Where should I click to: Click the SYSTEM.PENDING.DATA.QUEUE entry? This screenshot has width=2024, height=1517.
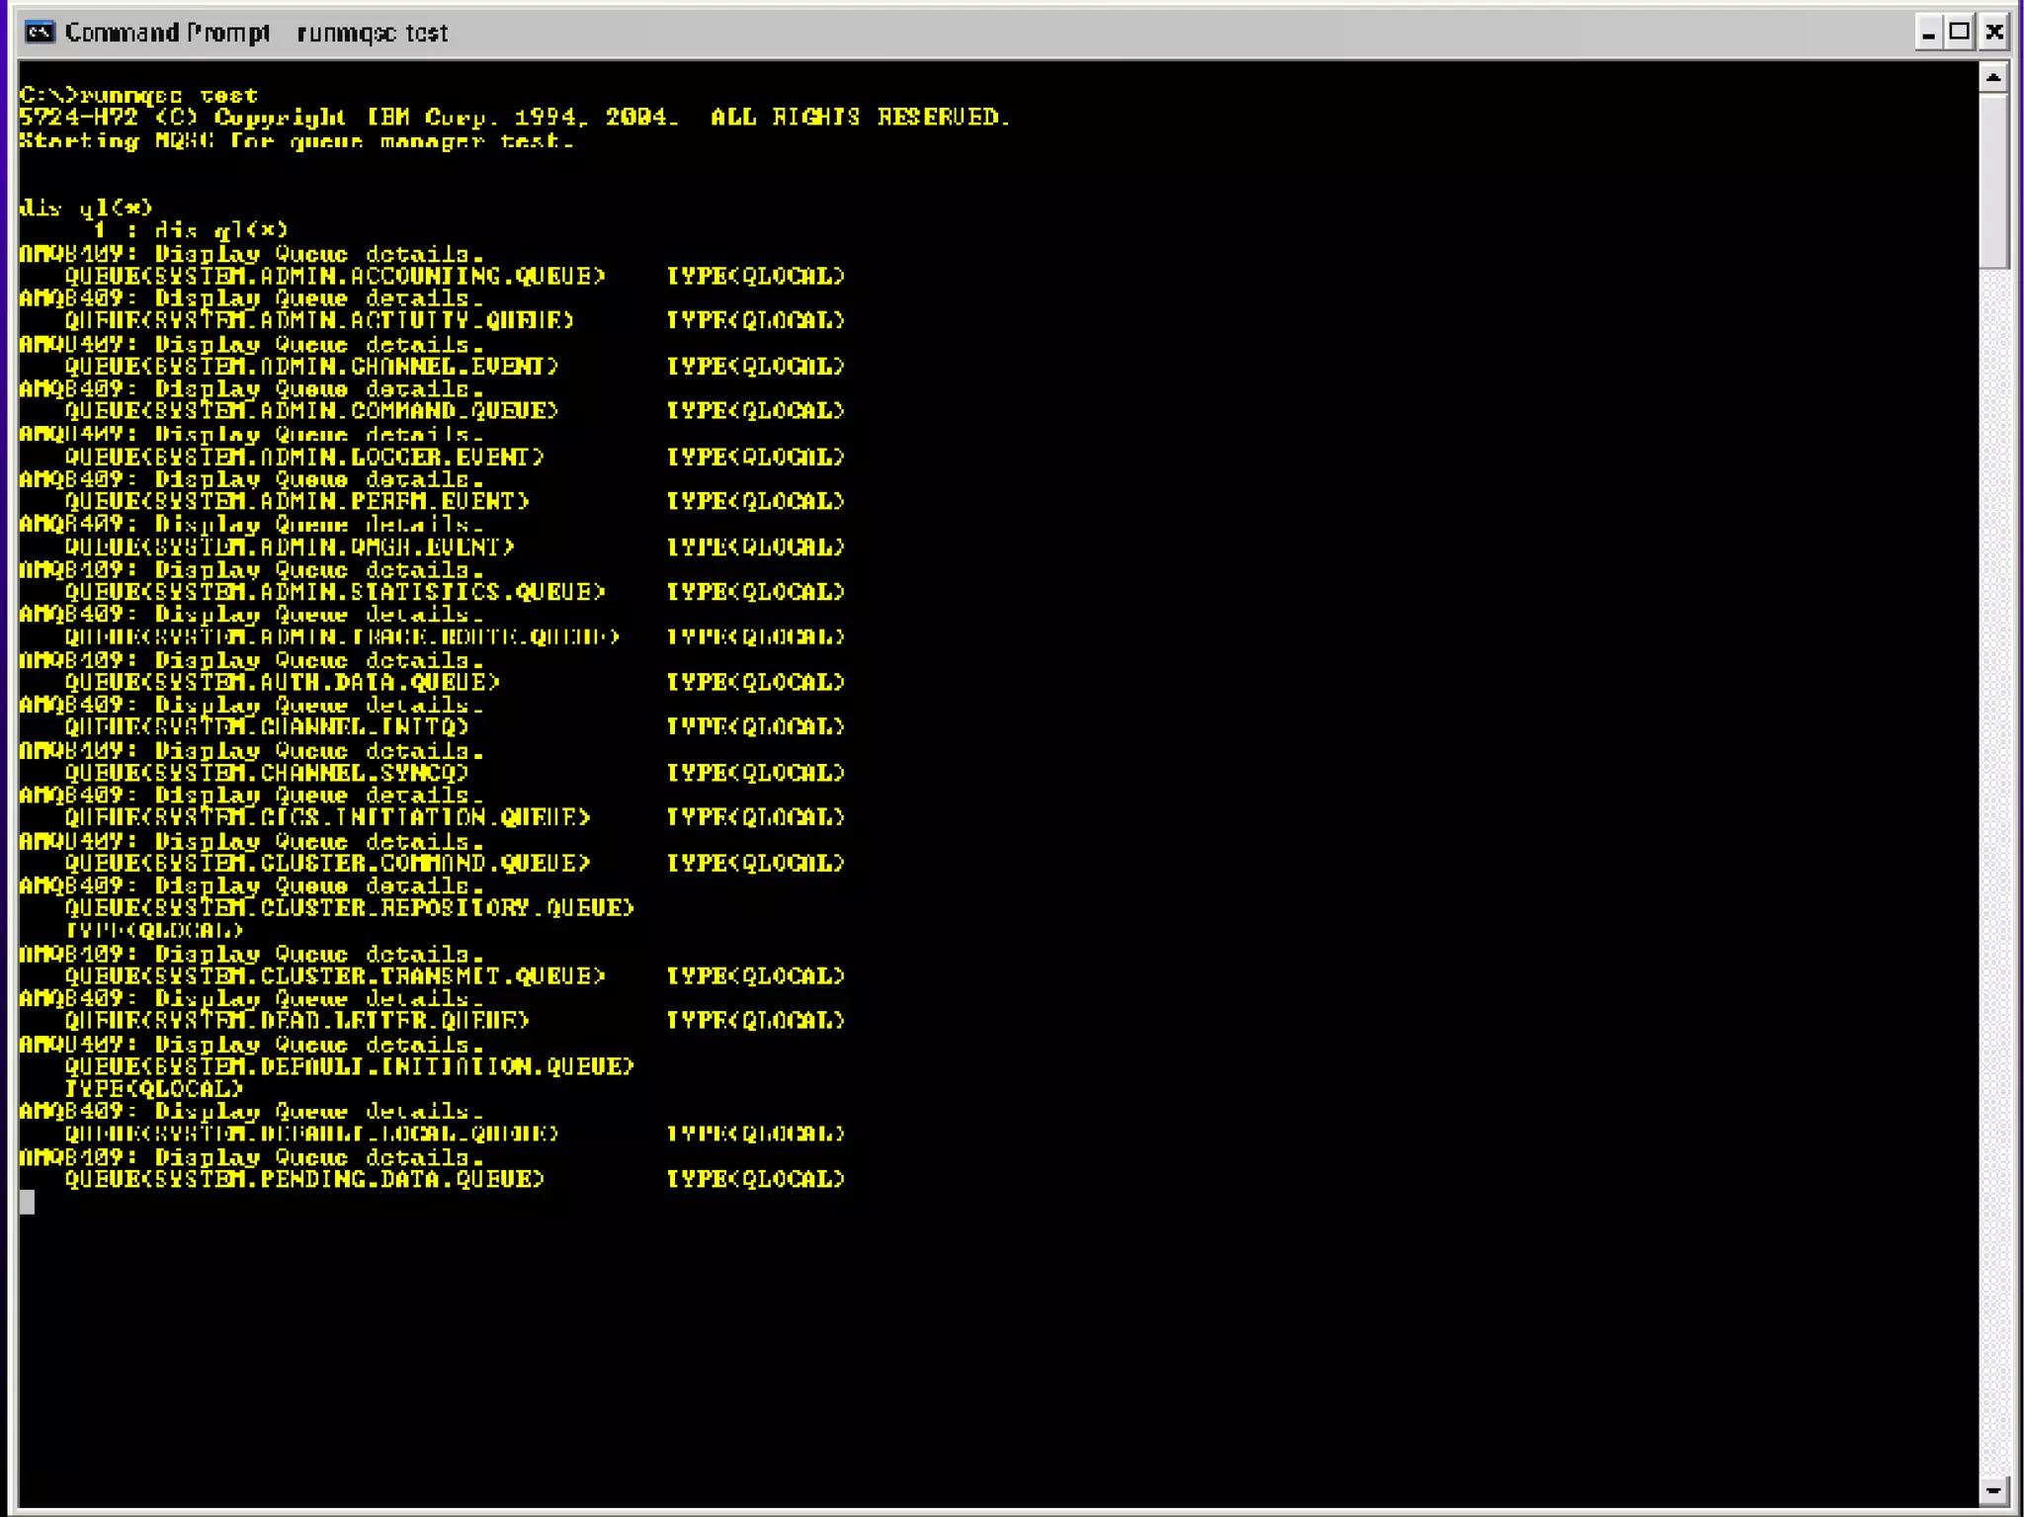point(304,1179)
